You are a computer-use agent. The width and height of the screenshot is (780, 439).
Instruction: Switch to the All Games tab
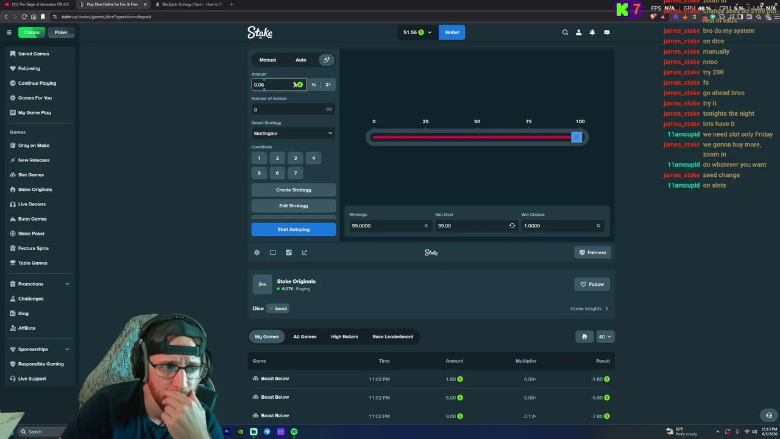(305, 337)
